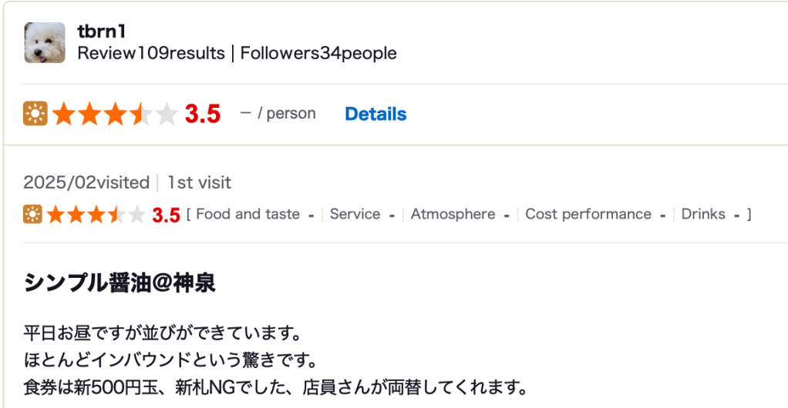Click the orange lunch sun icon beside the large stars
The height and width of the screenshot is (408, 788).
pyautogui.click(x=35, y=114)
